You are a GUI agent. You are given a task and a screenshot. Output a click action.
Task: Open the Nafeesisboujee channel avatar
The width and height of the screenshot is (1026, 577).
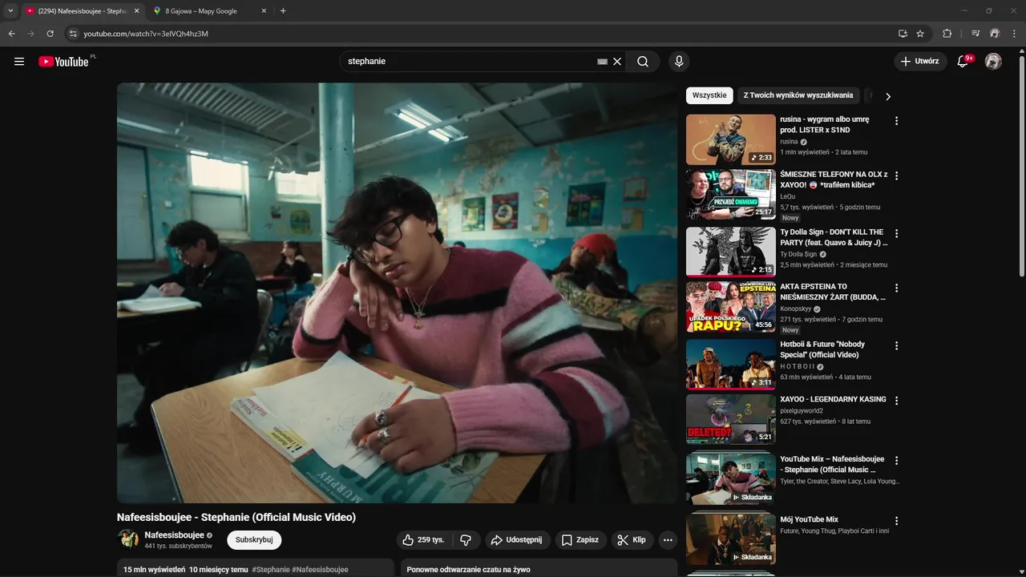pyautogui.click(x=128, y=539)
